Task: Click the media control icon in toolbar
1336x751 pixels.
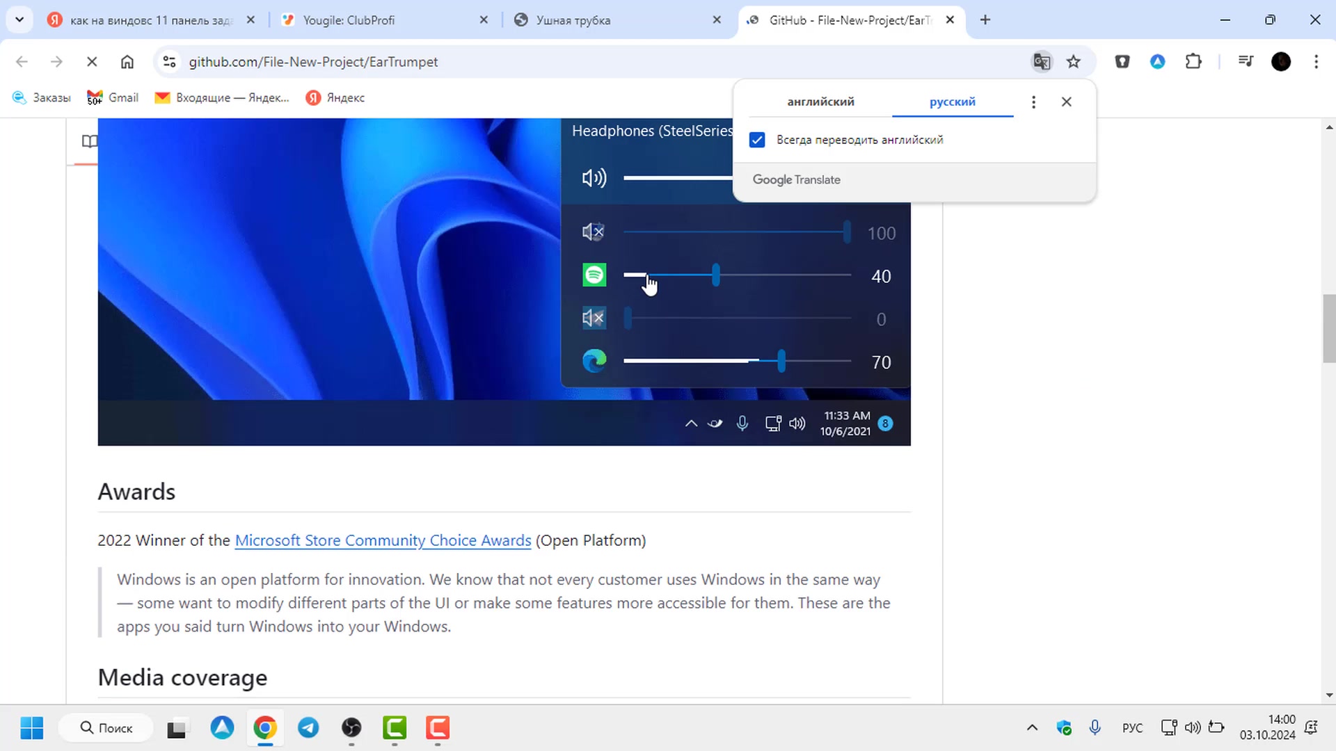Action: tap(1246, 62)
